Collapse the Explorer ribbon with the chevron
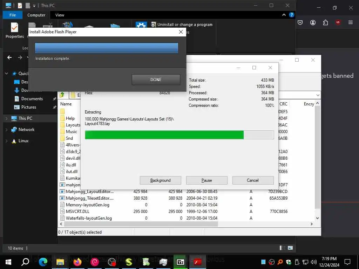 coord(284,15)
